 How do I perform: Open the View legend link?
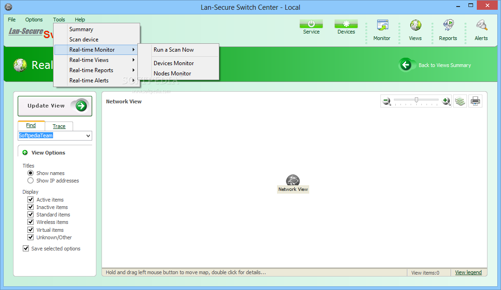tap(468, 272)
